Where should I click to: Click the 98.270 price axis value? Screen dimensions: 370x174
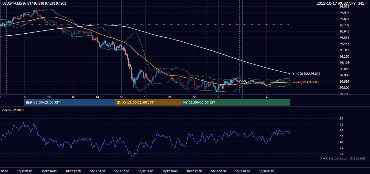coord(344,57)
